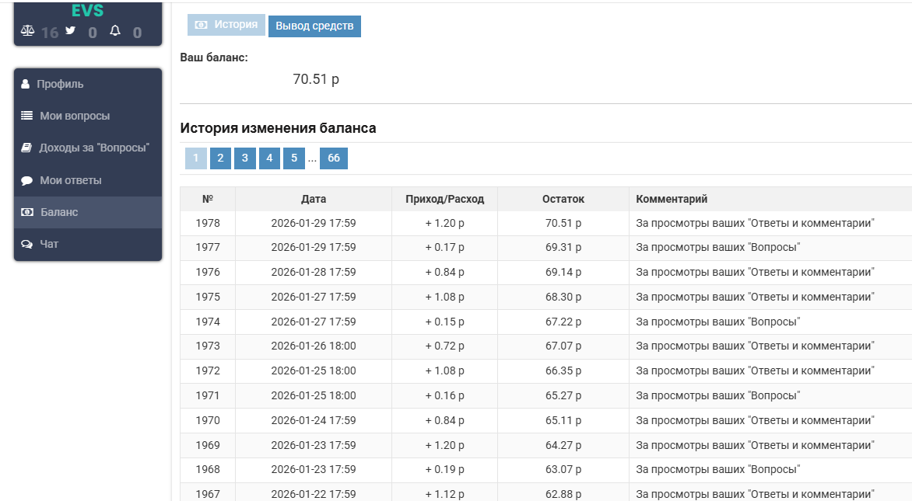912x501 pixels.
Task: Click the date 2026-01-26 18:00
Action: (x=314, y=346)
